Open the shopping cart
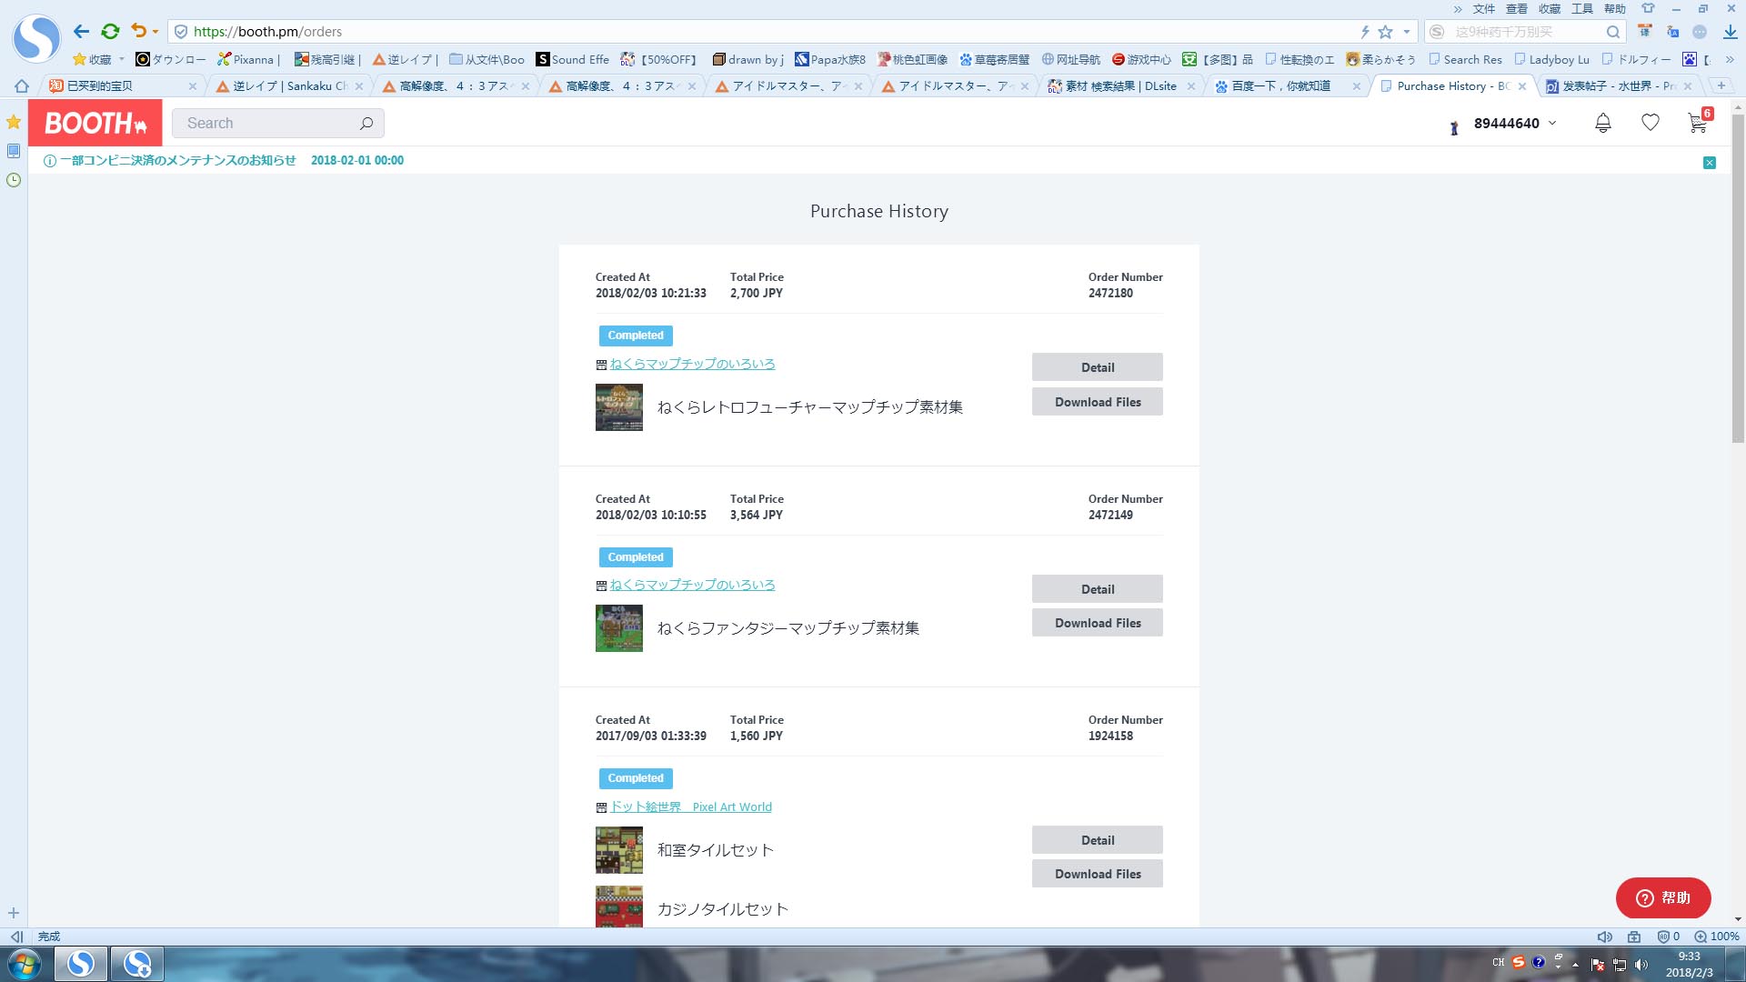Screen dimensions: 1746x982 [x=1698, y=123]
